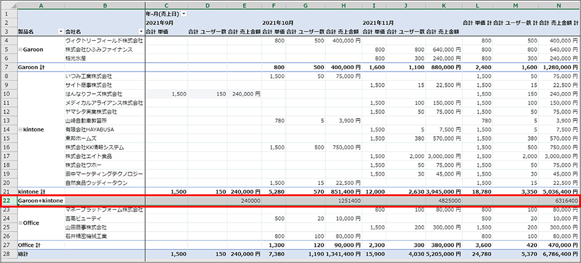This screenshot has height=263, width=581.
Task: Click the 4,030 user count total
Action: point(406,254)
